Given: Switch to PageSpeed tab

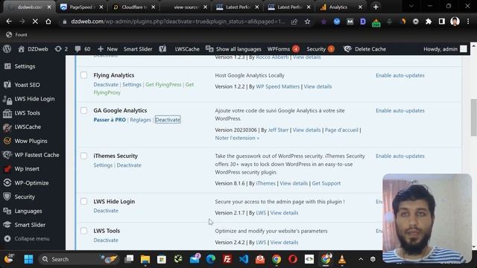Looking at the screenshot, I should pos(81,7).
